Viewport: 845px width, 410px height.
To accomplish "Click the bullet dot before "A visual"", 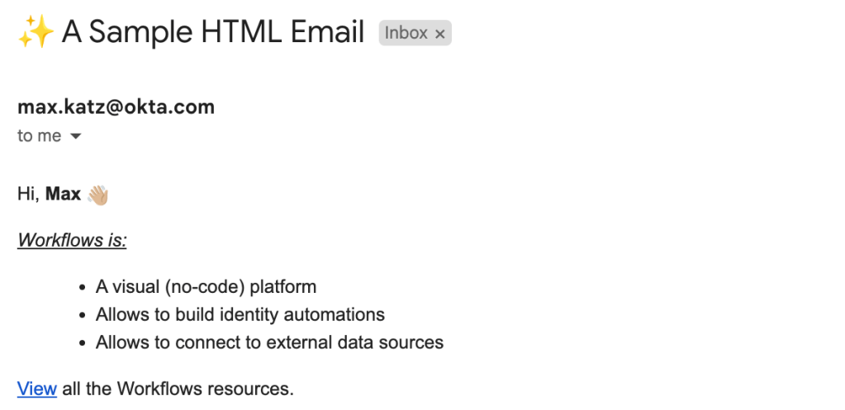I will click(x=82, y=288).
